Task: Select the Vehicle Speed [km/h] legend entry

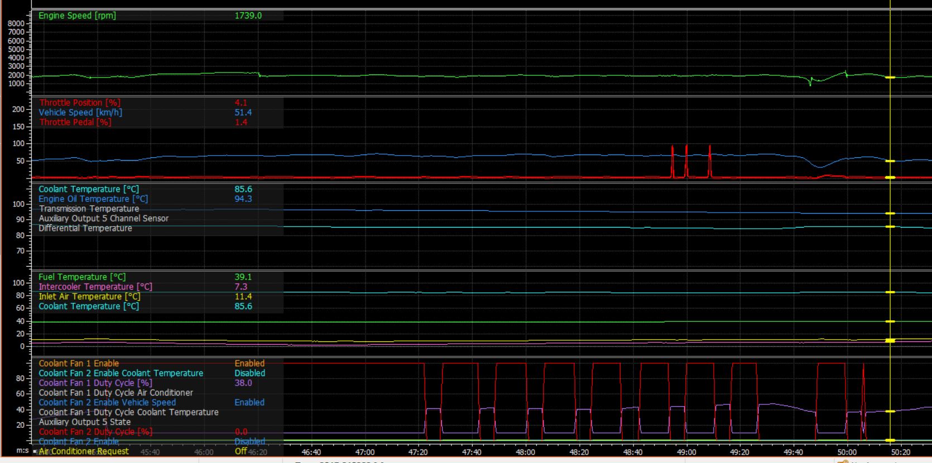Action: [80, 112]
